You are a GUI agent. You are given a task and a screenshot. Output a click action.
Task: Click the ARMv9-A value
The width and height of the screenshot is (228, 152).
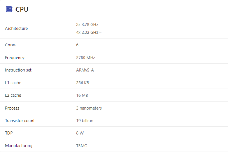[85, 70]
